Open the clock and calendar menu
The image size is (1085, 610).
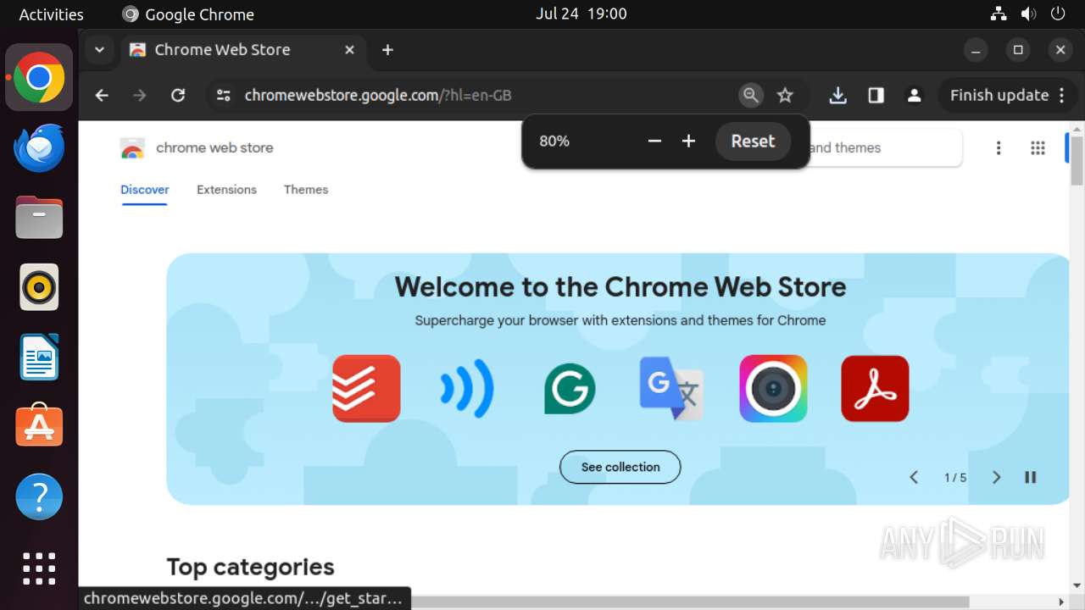pyautogui.click(x=581, y=14)
